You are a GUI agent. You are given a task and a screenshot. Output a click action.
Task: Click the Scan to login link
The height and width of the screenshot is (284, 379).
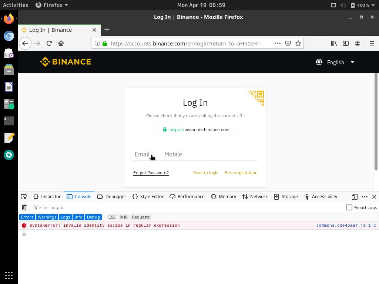(206, 173)
